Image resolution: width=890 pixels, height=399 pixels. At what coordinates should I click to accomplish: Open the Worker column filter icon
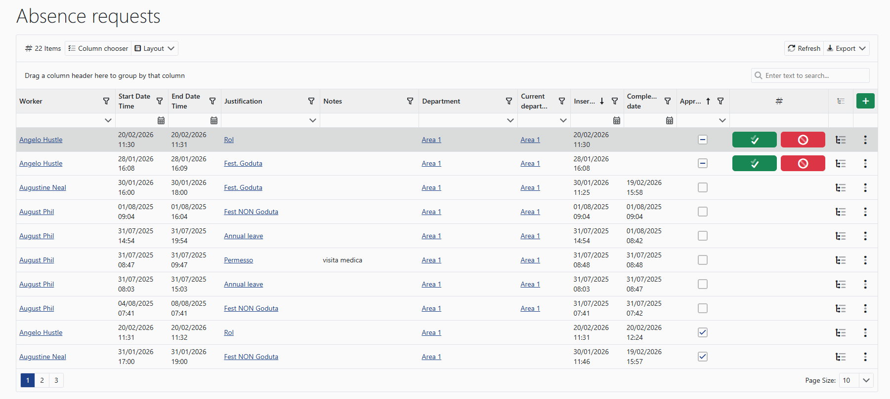tap(106, 101)
